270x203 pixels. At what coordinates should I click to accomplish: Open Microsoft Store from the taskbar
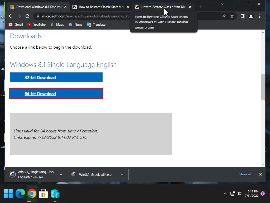(43, 194)
